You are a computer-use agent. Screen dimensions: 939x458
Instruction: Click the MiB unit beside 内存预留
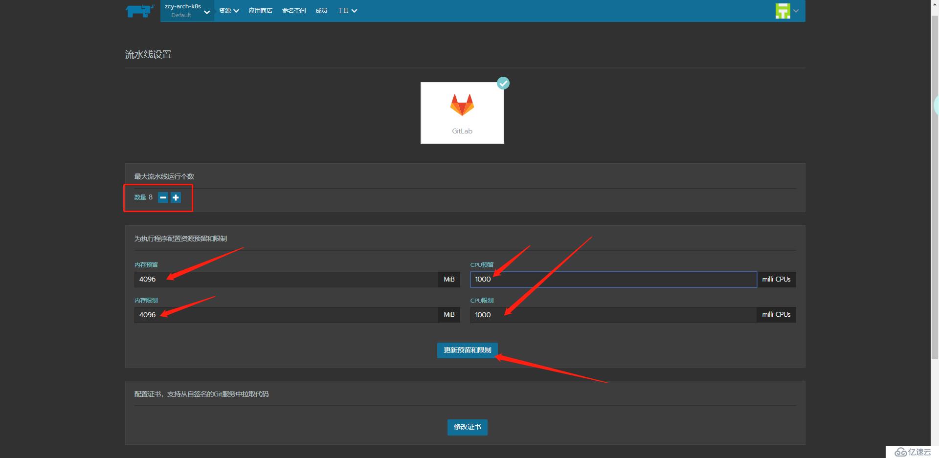(449, 280)
